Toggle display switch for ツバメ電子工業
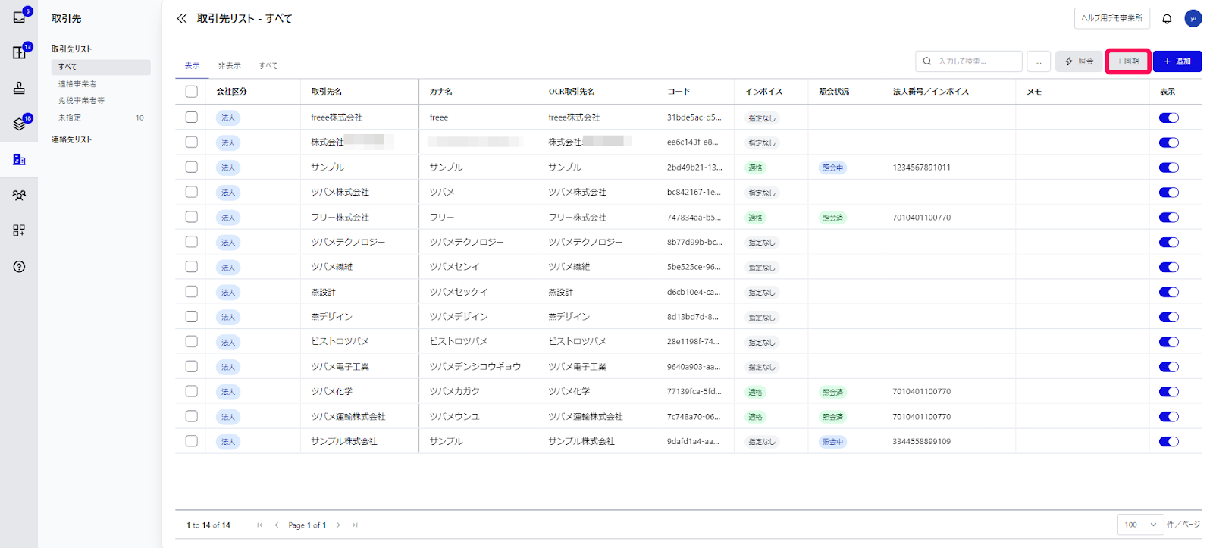This screenshot has width=1213, height=548. 1169,367
